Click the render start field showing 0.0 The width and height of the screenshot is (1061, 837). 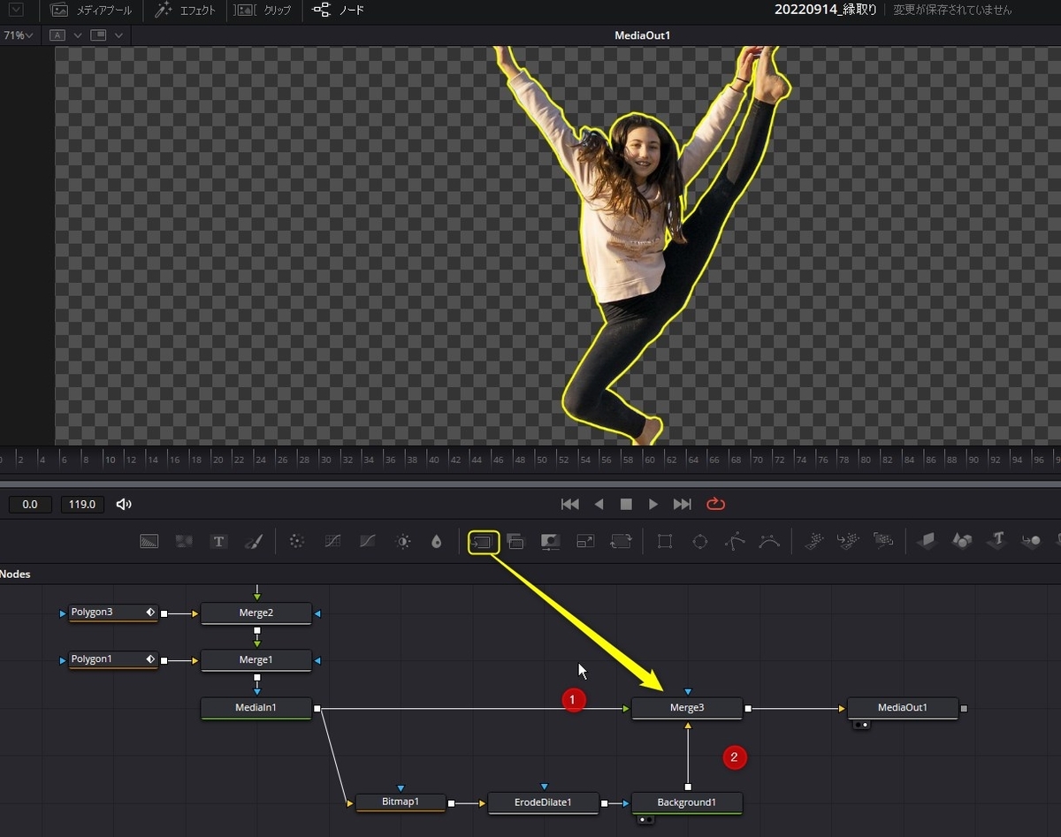[30, 505]
